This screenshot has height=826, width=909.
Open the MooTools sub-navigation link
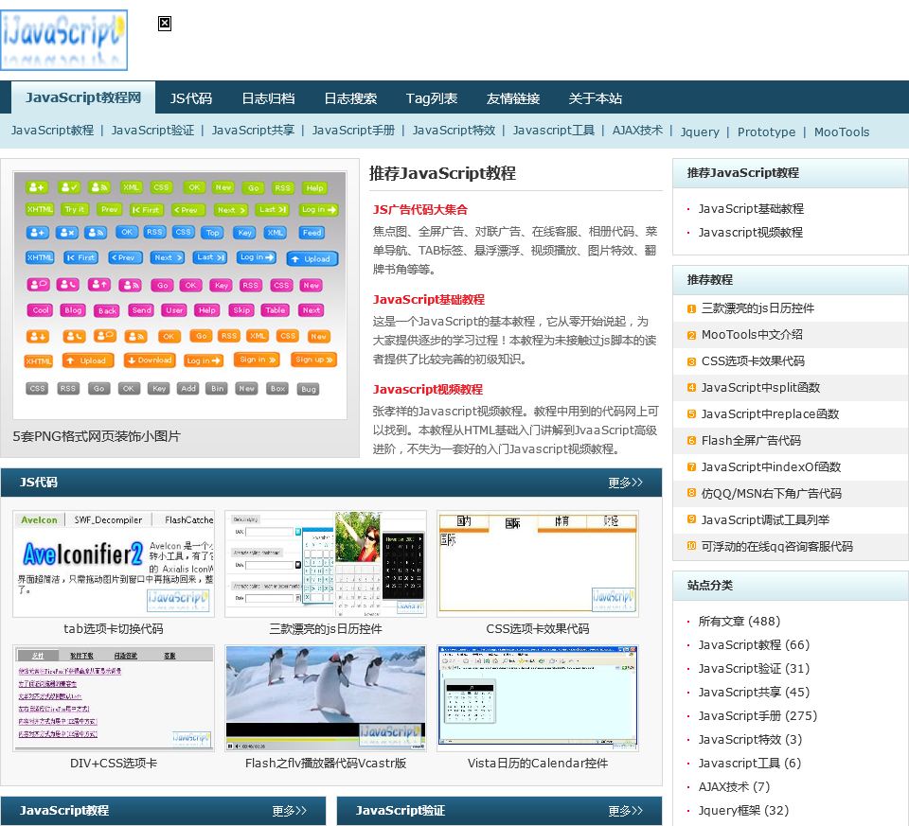(x=841, y=132)
